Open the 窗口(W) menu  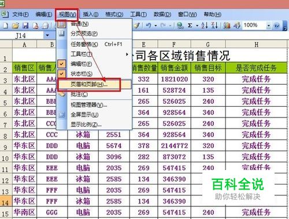pyautogui.click(x=187, y=14)
